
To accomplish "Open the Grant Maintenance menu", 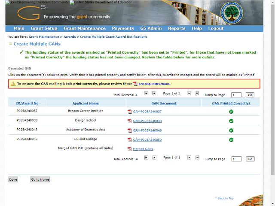I will (x=84, y=28).
